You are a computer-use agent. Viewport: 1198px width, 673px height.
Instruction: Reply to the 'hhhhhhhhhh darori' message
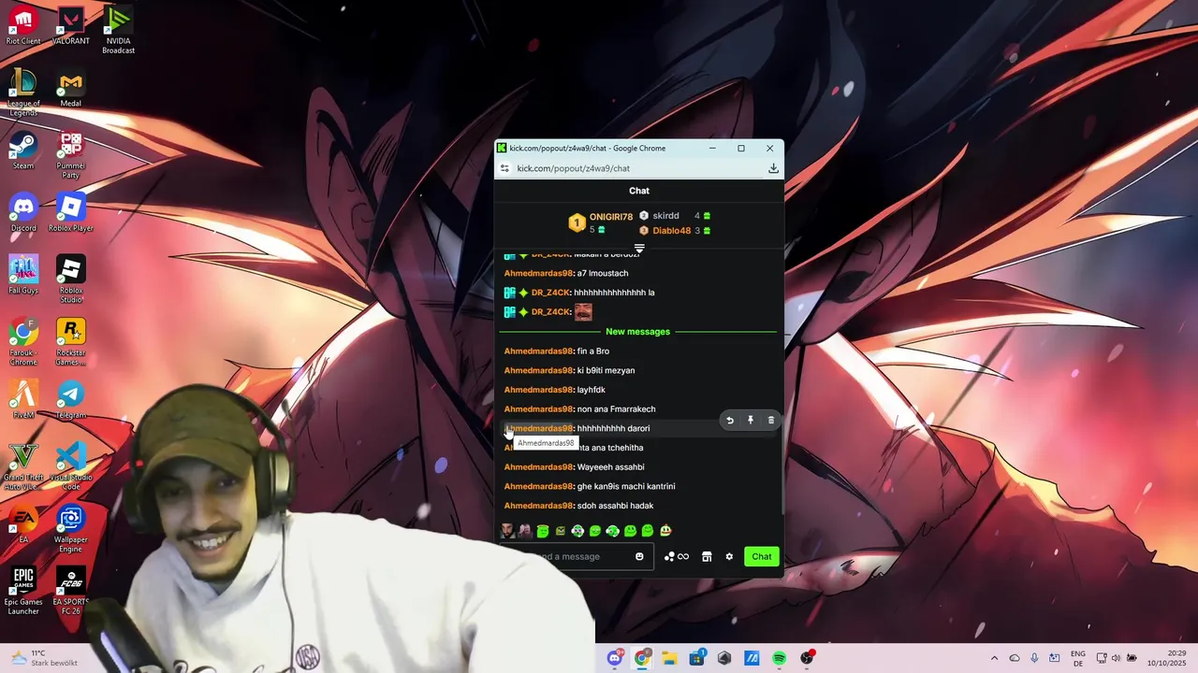[730, 421]
